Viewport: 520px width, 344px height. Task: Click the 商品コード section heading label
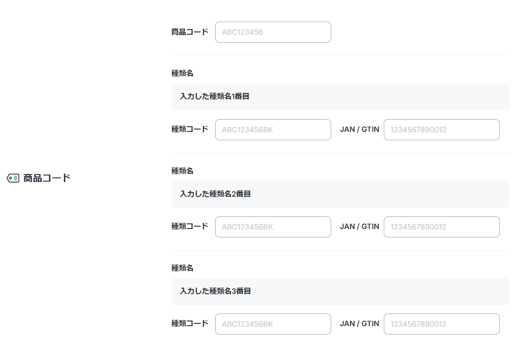click(46, 177)
